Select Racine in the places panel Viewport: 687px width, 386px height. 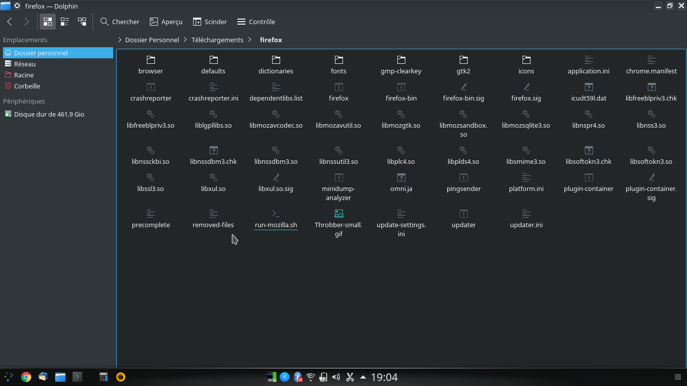[x=24, y=75]
